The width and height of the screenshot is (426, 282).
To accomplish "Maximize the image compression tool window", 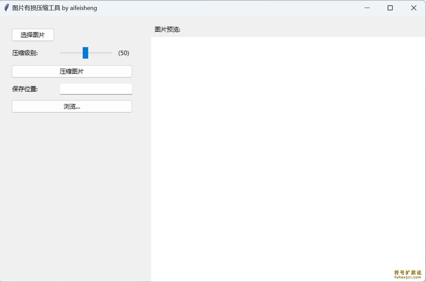I will coord(390,8).
